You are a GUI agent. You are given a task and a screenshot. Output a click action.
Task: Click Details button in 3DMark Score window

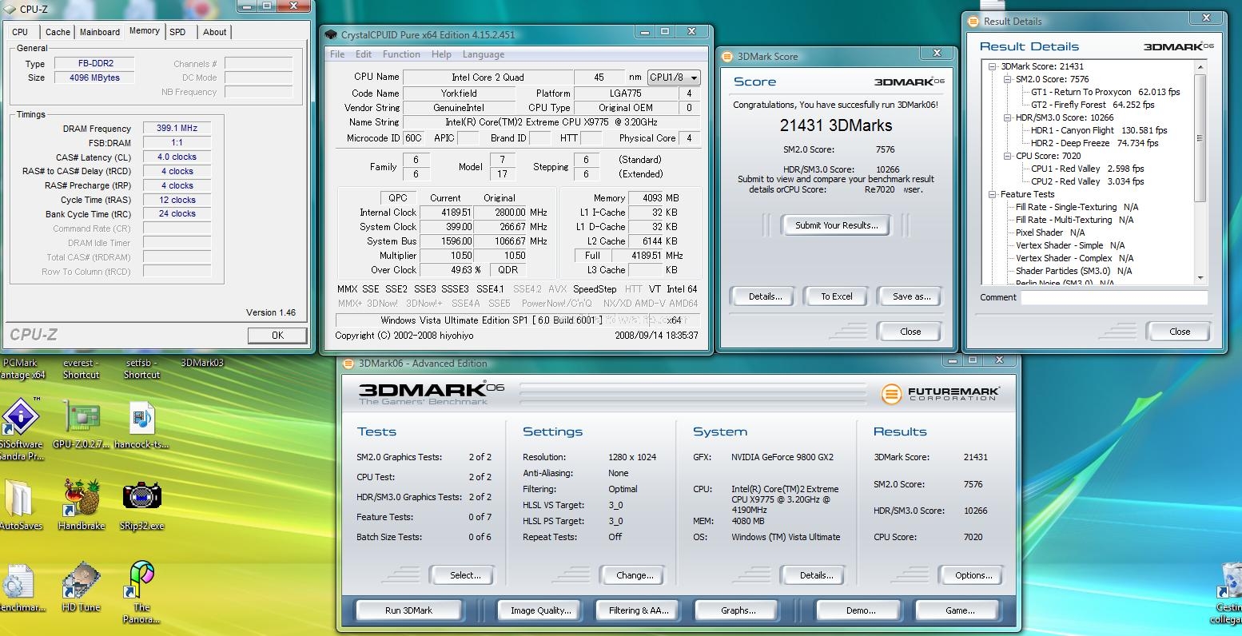coord(765,296)
